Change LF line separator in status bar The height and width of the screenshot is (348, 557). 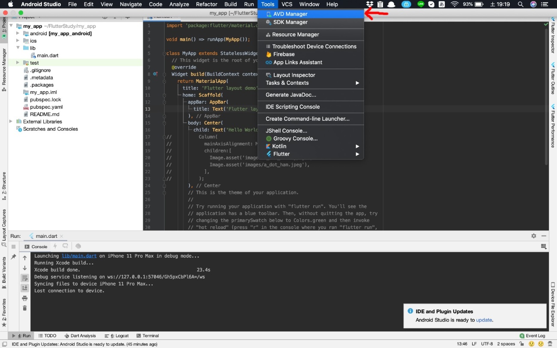point(474,344)
